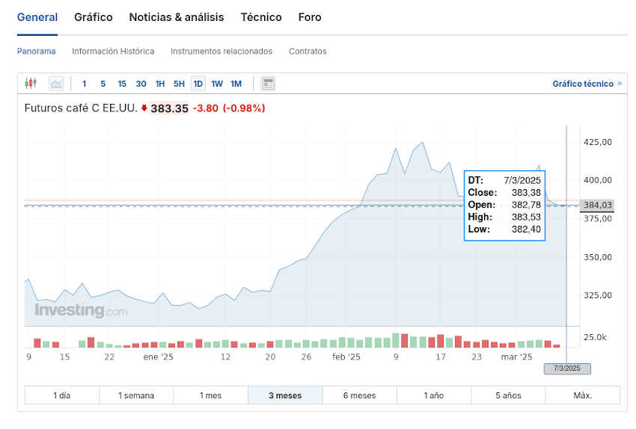Viewport: 636px width, 429px height.
Task: Open the Foro tab
Action: pyautogui.click(x=310, y=17)
